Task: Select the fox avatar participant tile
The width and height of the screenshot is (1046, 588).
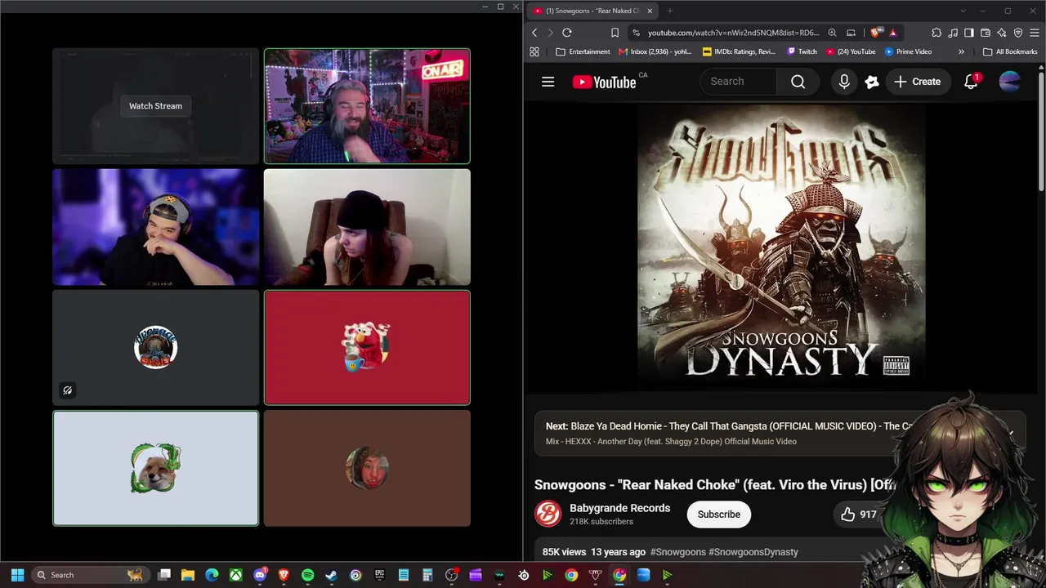Action: point(155,468)
